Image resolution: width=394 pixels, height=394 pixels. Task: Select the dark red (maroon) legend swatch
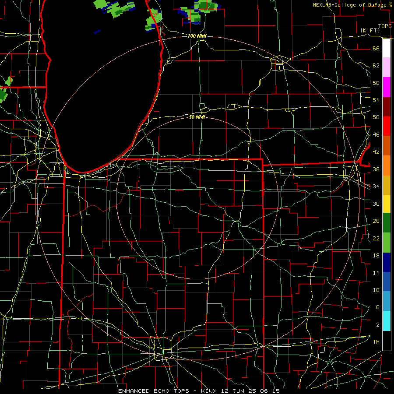[387, 106]
